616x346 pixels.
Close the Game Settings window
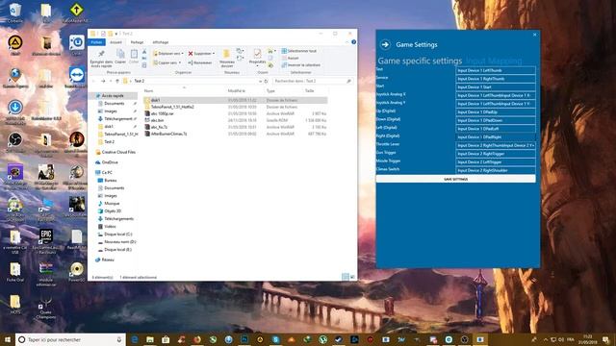tap(534, 35)
